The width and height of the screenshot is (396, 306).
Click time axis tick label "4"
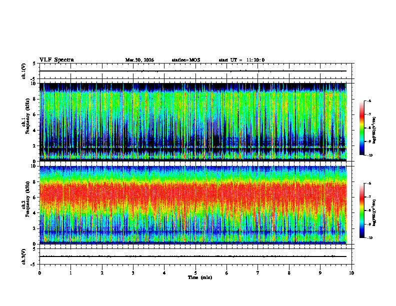(x=164, y=273)
